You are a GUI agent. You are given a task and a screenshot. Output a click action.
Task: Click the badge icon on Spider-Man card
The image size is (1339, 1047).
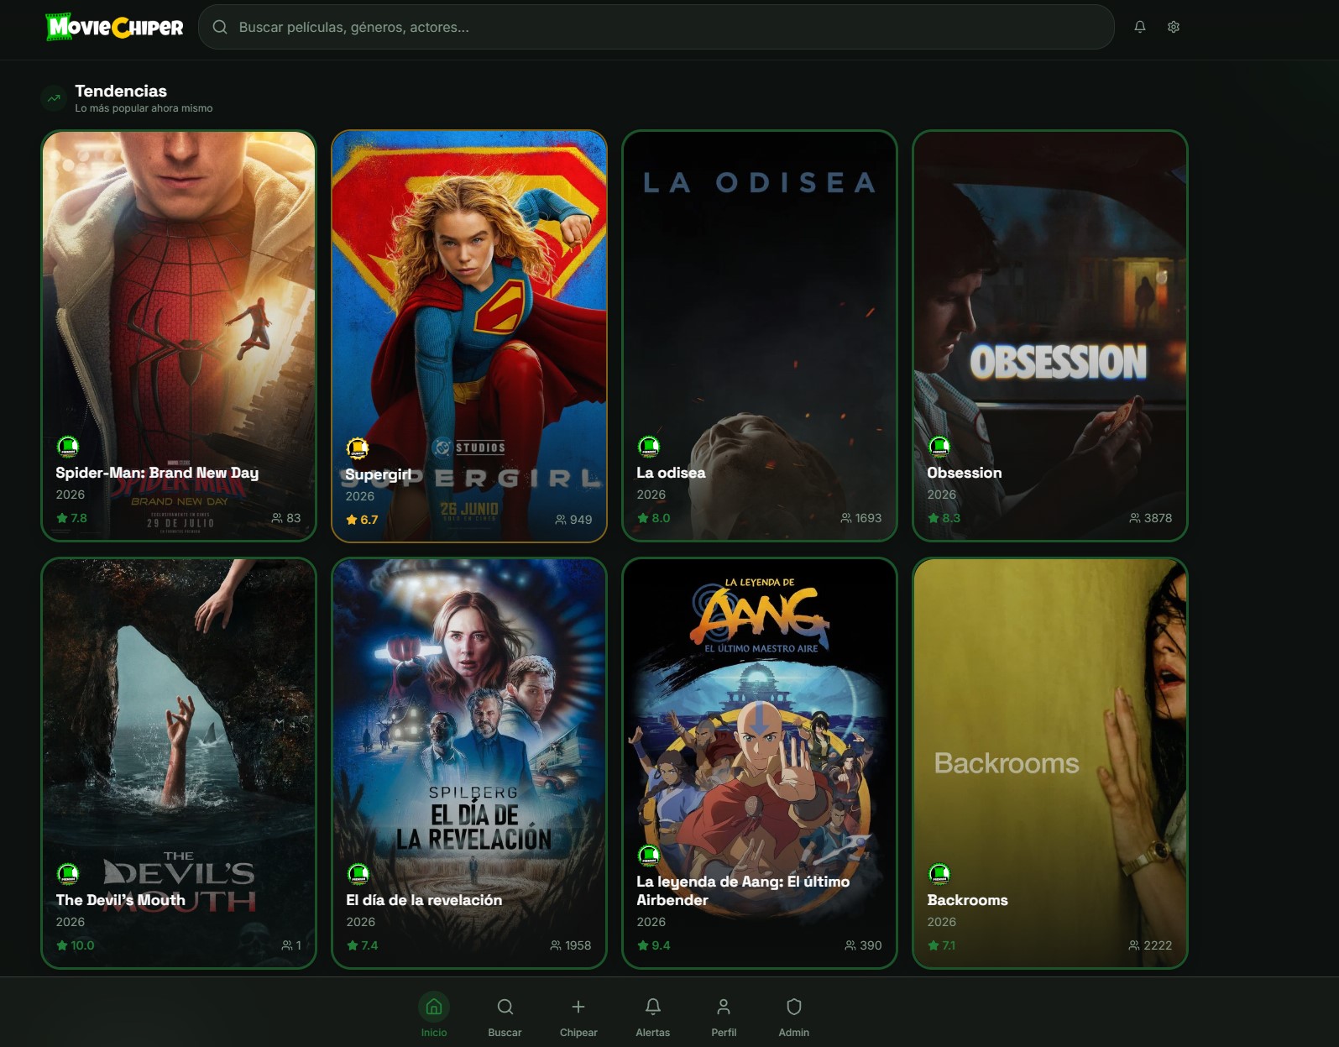coord(68,447)
